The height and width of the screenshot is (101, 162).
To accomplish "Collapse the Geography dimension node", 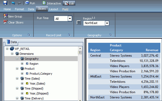I will pyautogui.click(x=17, y=58).
